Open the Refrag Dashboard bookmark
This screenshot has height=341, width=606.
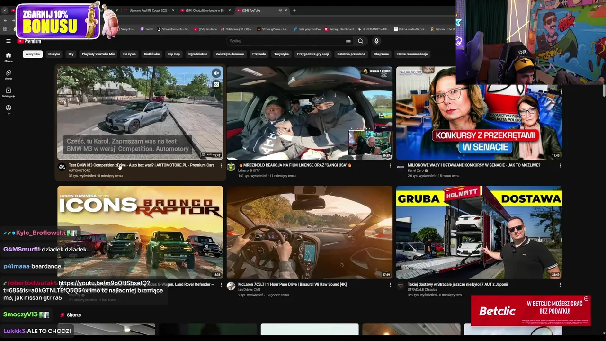click(339, 29)
